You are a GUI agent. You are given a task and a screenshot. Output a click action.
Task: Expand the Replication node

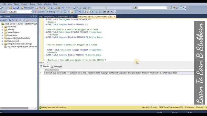point(2,35)
